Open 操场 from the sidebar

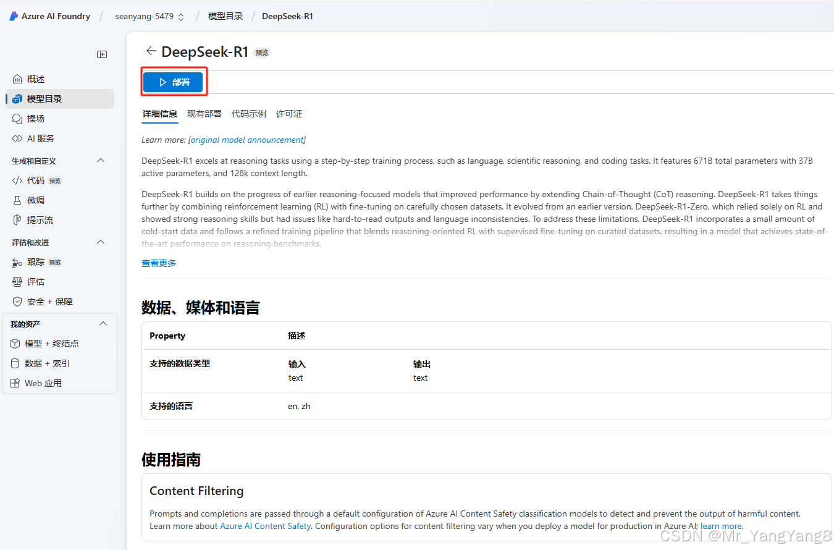point(60,119)
